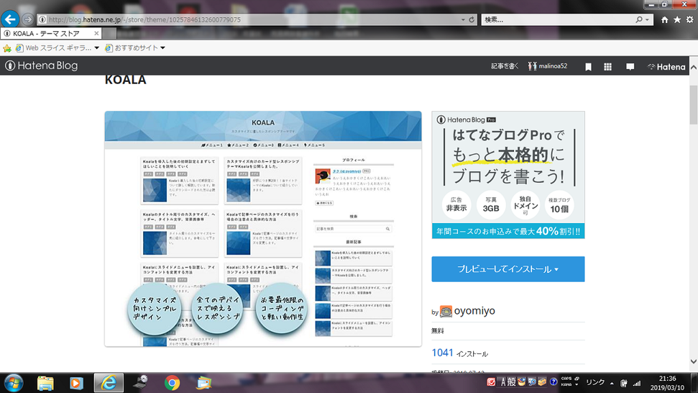This screenshot has height=393, width=698.
Task: Open the IME help question mark icon
Action: [553, 382]
